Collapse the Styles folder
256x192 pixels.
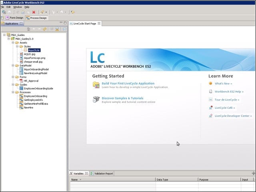[x=17, y=46]
